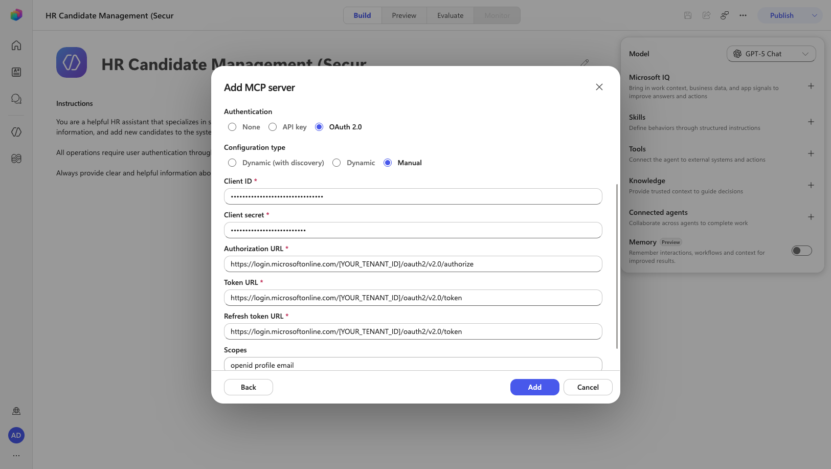This screenshot has width=831, height=469.
Task: Switch to the Build tab
Action: coord(363,15)
